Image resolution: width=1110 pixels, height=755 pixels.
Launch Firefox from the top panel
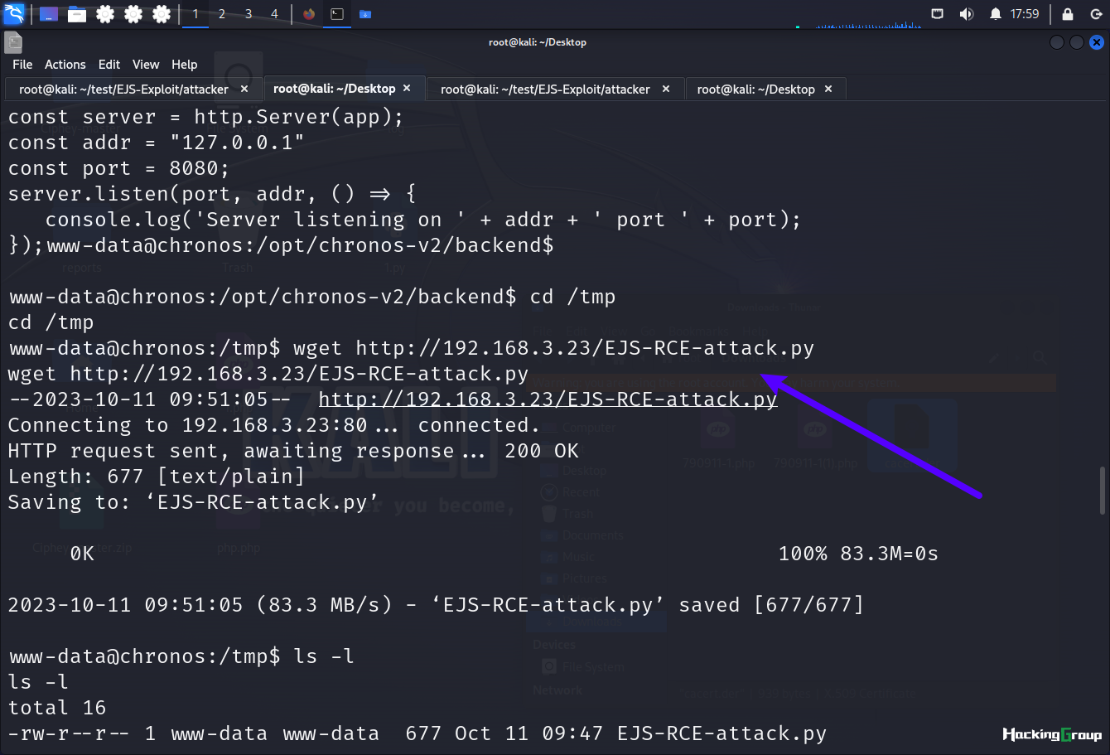tap(309, 14)
